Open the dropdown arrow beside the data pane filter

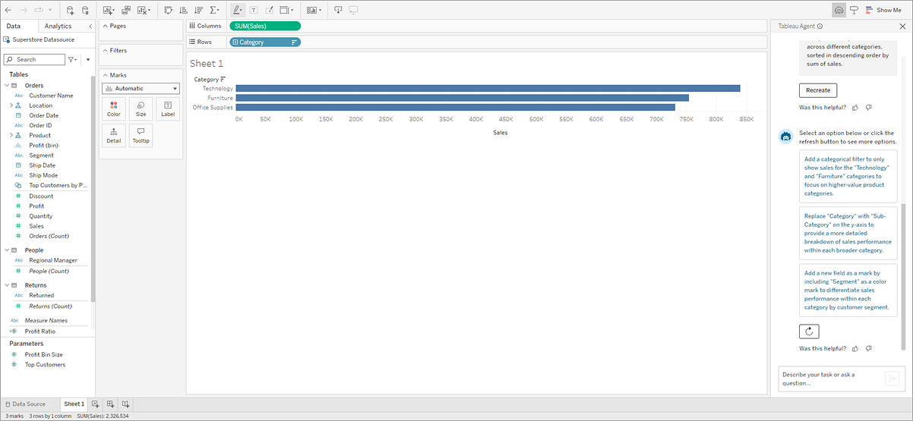(88, 59)
